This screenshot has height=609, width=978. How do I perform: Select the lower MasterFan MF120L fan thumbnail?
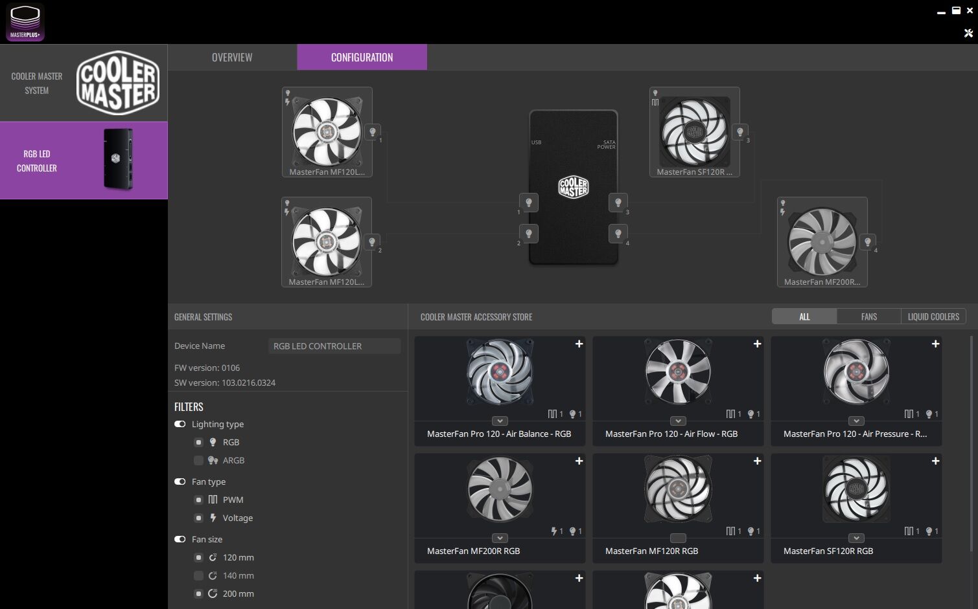point(327,242)
